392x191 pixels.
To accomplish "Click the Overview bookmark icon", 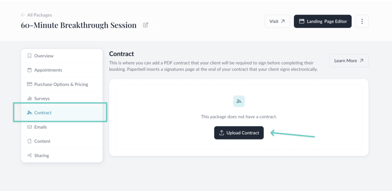I will click(29, 56).
